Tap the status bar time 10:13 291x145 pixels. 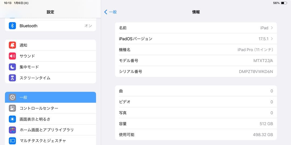[8, 3]
